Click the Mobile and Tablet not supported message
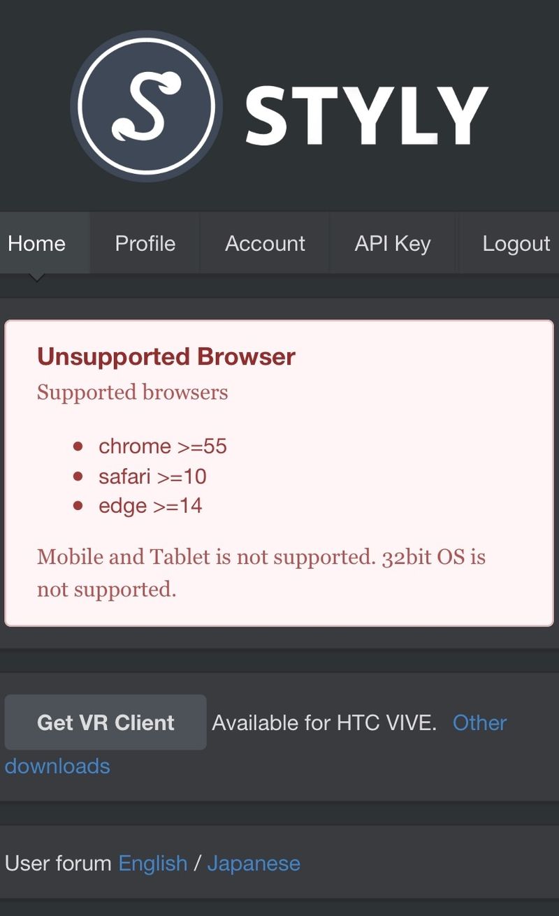Screen dimensions: 559x916 [x=261, y=573]
